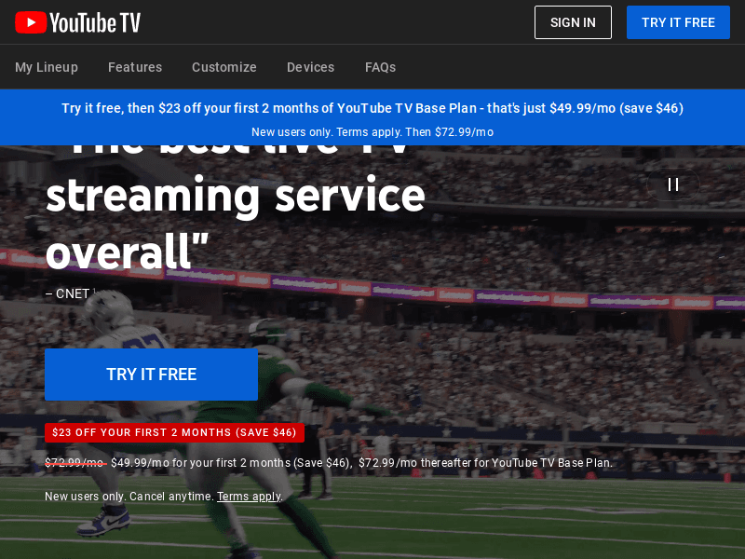Go to the Features section
745x559 pixels.
(x=135, y=67)
